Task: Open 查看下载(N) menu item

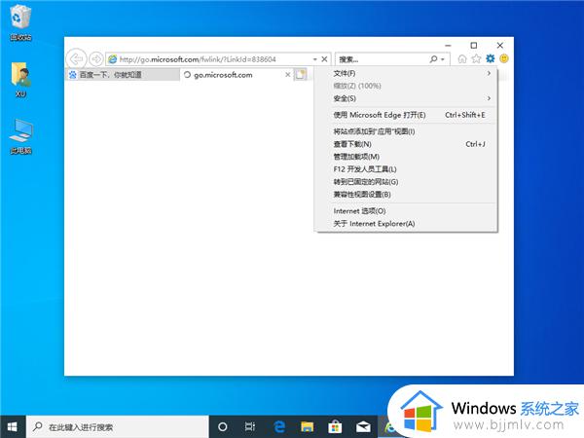Action: point(408,144)
